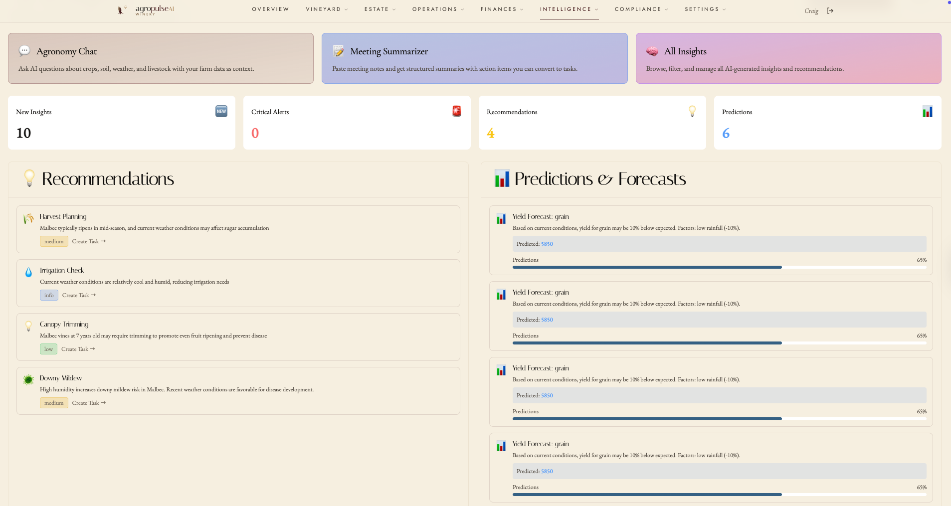Click the Predictions count 6

point(726,133)
